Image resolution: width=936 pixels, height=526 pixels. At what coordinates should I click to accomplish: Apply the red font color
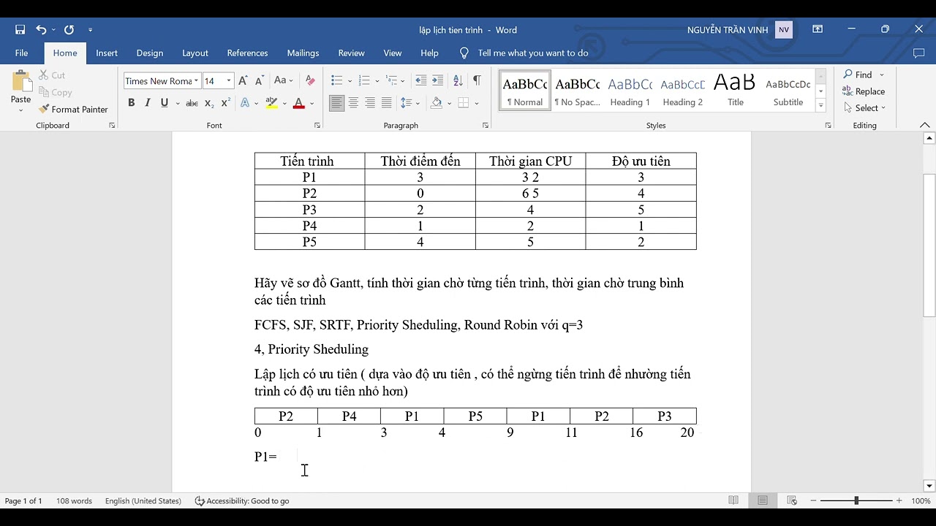tap(298, 103)
